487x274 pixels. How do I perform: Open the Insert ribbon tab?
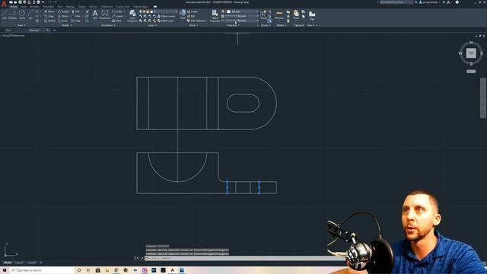23,7
